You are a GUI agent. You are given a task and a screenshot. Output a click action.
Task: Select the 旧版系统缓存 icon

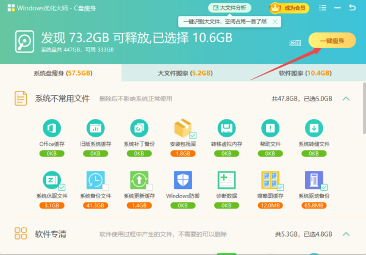click(95, 129)
